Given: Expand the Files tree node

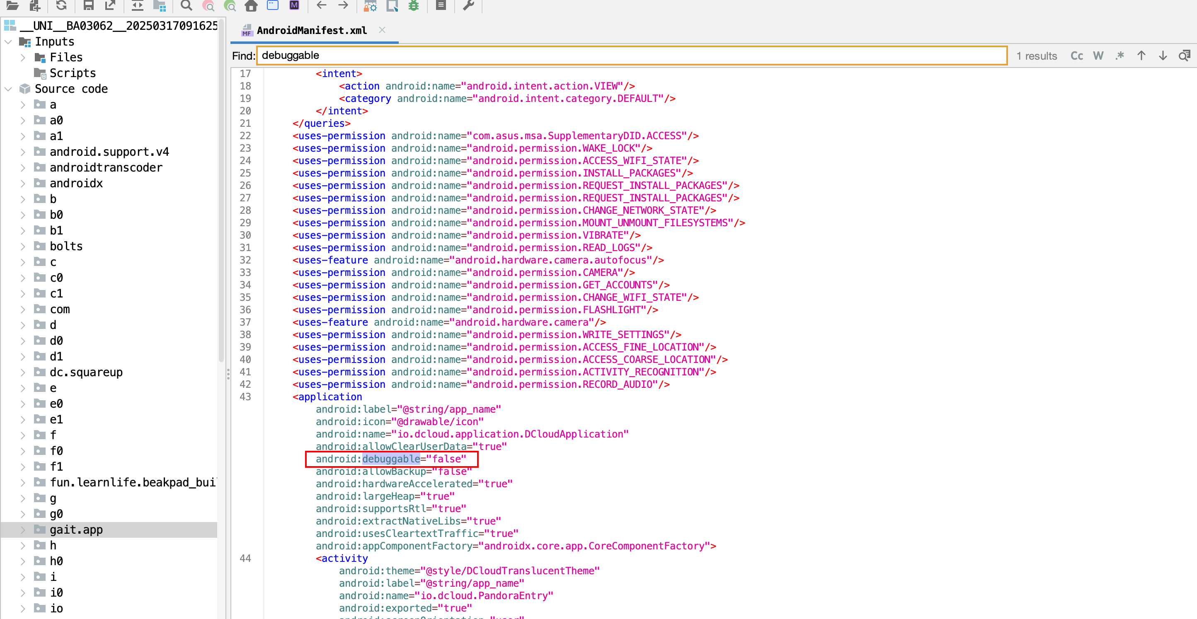Looking at the screenshot, I should tap(23, 58).
